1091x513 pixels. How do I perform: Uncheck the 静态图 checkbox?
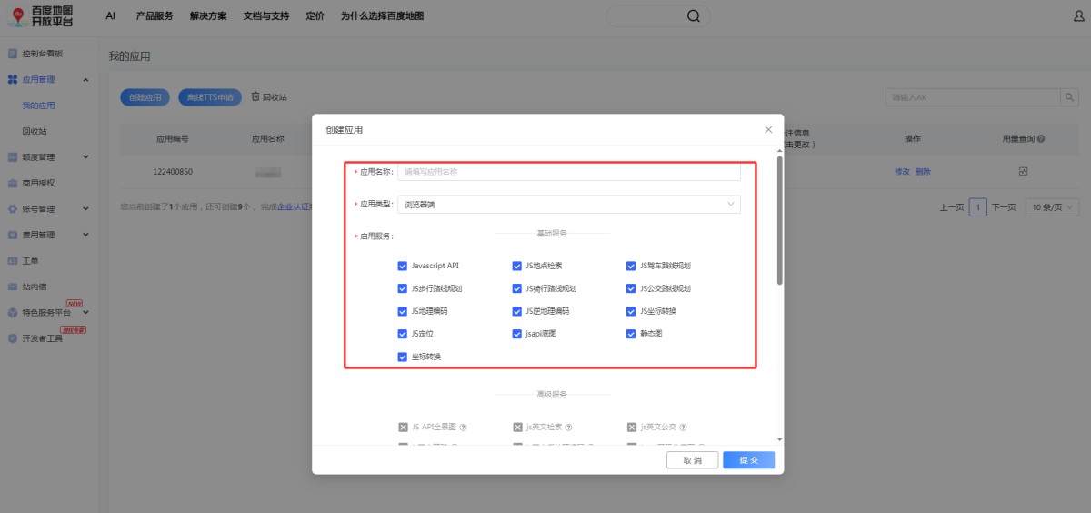pos(631,334)
